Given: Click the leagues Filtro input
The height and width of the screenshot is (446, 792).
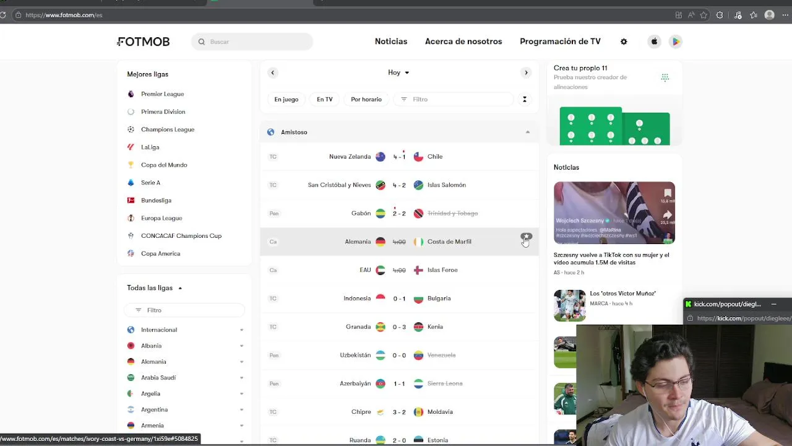Looking at the screenshot, I should [184, 310].
